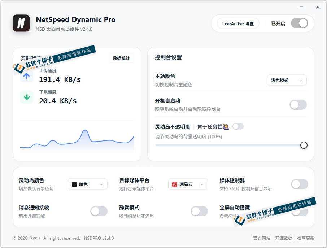Click 检查更新 link
Screen dimensions: 327x248
(x=305, y=238)
